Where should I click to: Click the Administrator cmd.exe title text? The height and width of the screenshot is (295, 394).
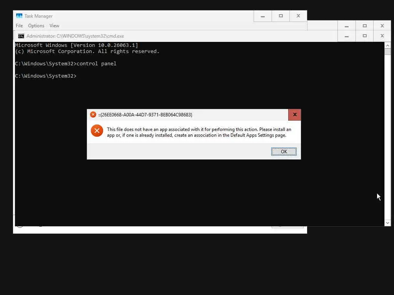[75, 36]
